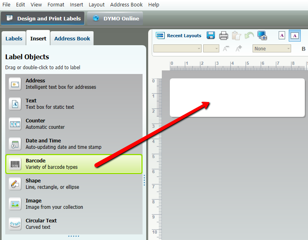The width and height of the screenshot is (308, 240).
Task: Toggle landscape label orientation
Action: (x=295, y=36)
